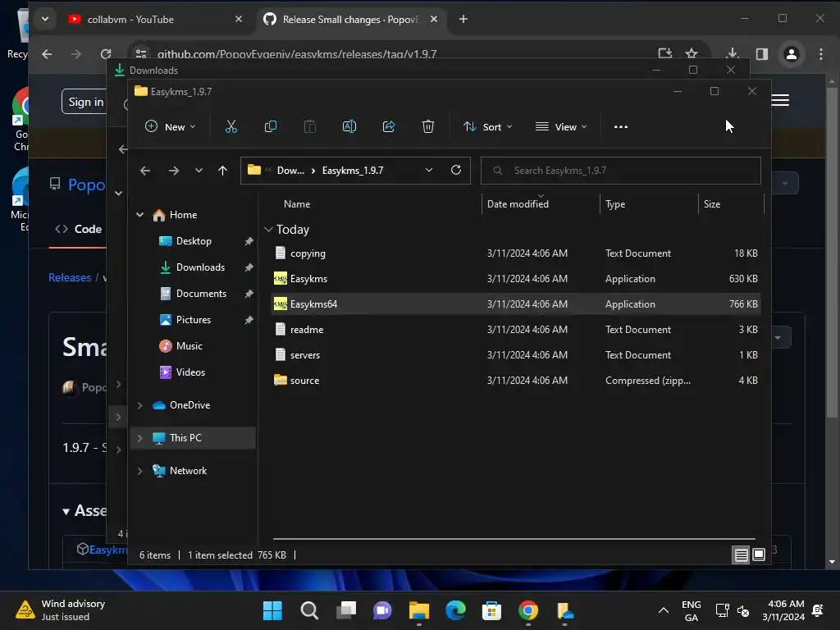This screenshot has width=840, height=630.
Task: Switch to collabvm - YouTube tab
Action: pos(130,20)
